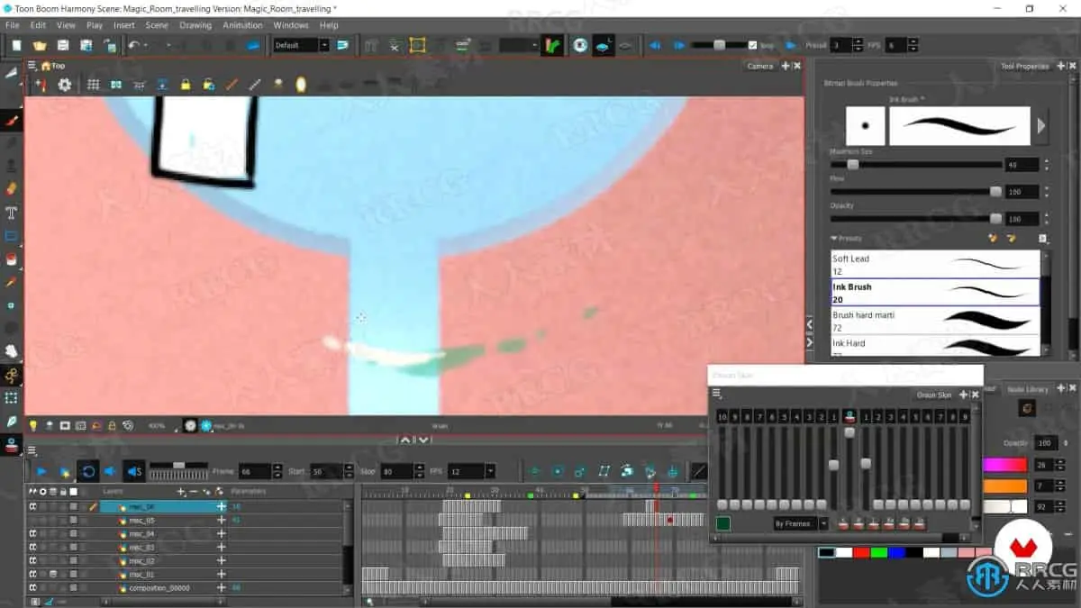Add a new view with Camera plus icon
This screenshot has width=1081, height=608.
tap(785, 66)
